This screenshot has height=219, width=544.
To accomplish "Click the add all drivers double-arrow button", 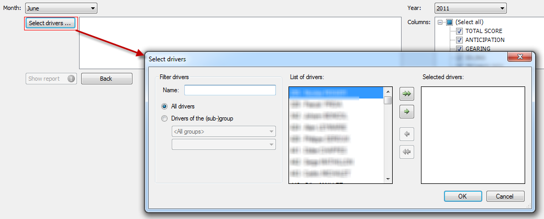I will tap(406, 94).
